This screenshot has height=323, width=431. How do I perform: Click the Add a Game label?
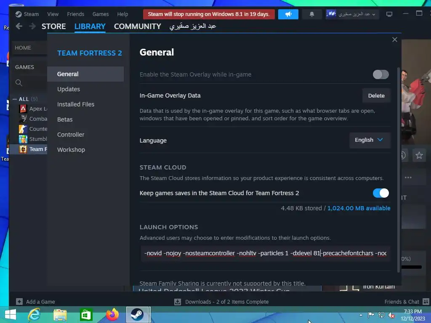pyautogui.click(x=40, y=302)
